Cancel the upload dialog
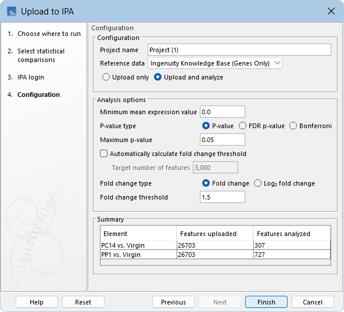344x312 pixels. tap(313, 302)
